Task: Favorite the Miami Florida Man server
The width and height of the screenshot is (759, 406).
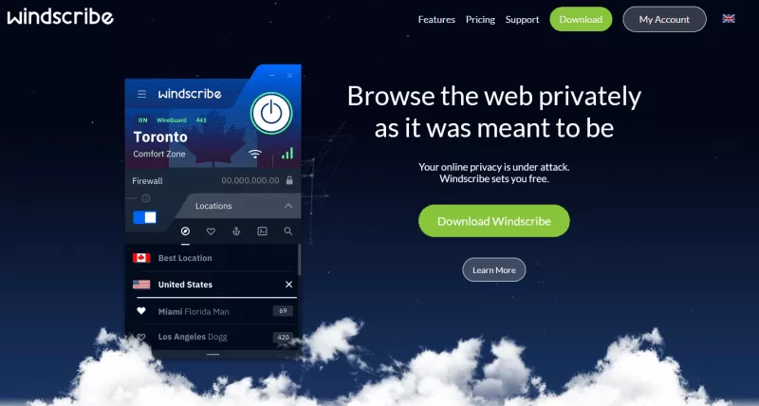Action: coord(140,311)
